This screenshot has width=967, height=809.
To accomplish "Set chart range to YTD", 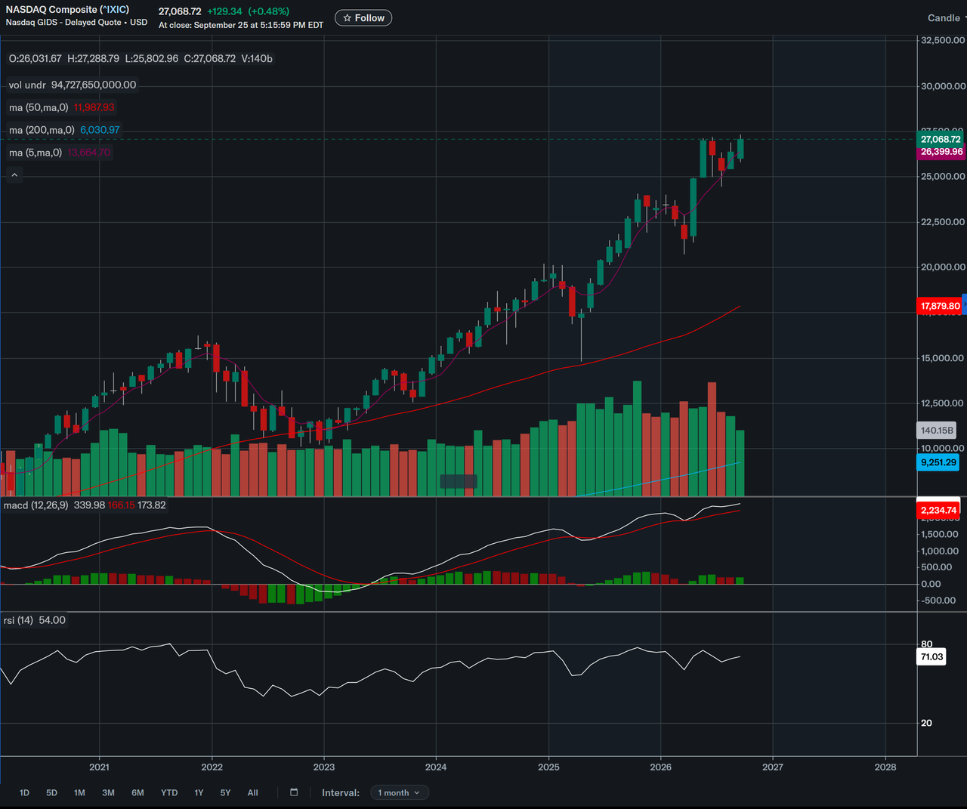I will coord(169,792).
